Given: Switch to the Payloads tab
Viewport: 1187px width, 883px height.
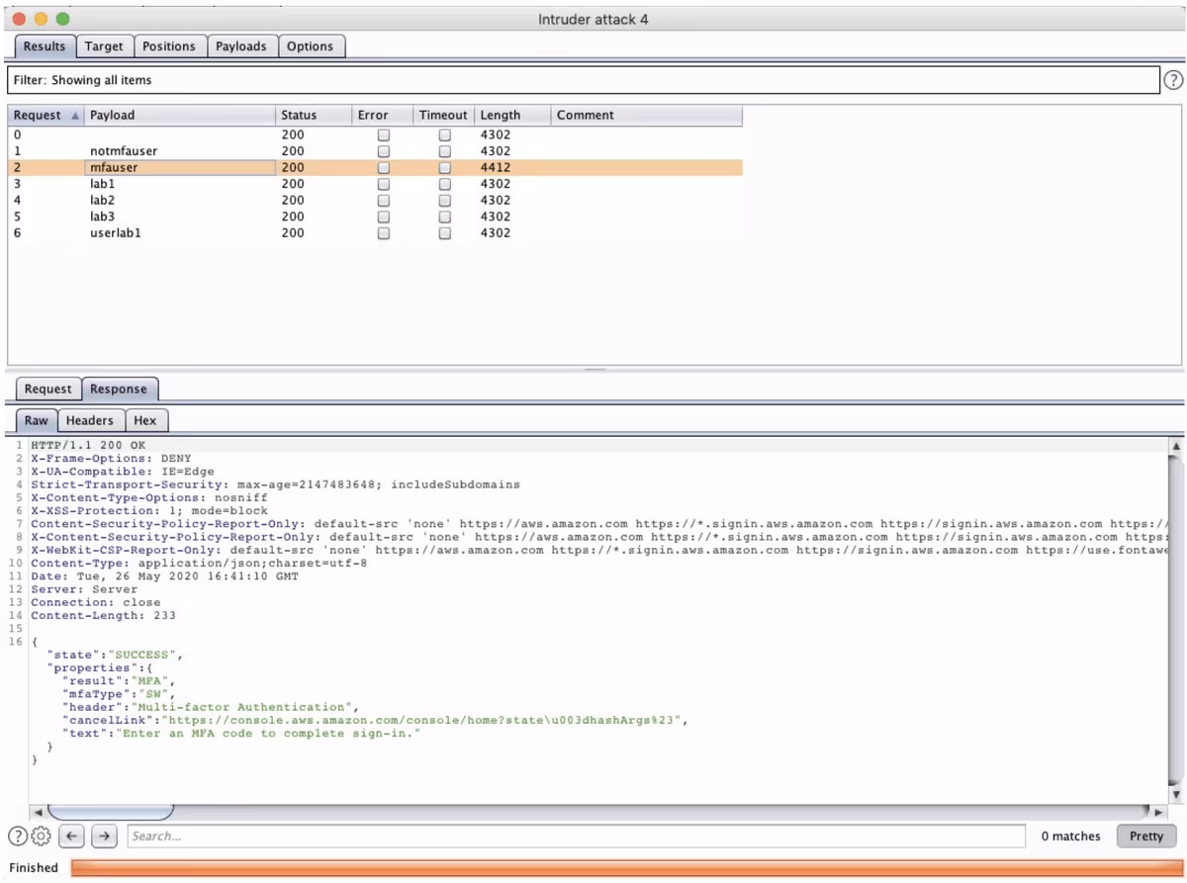Looking at the screenshot, I should (x=241, y=46).
